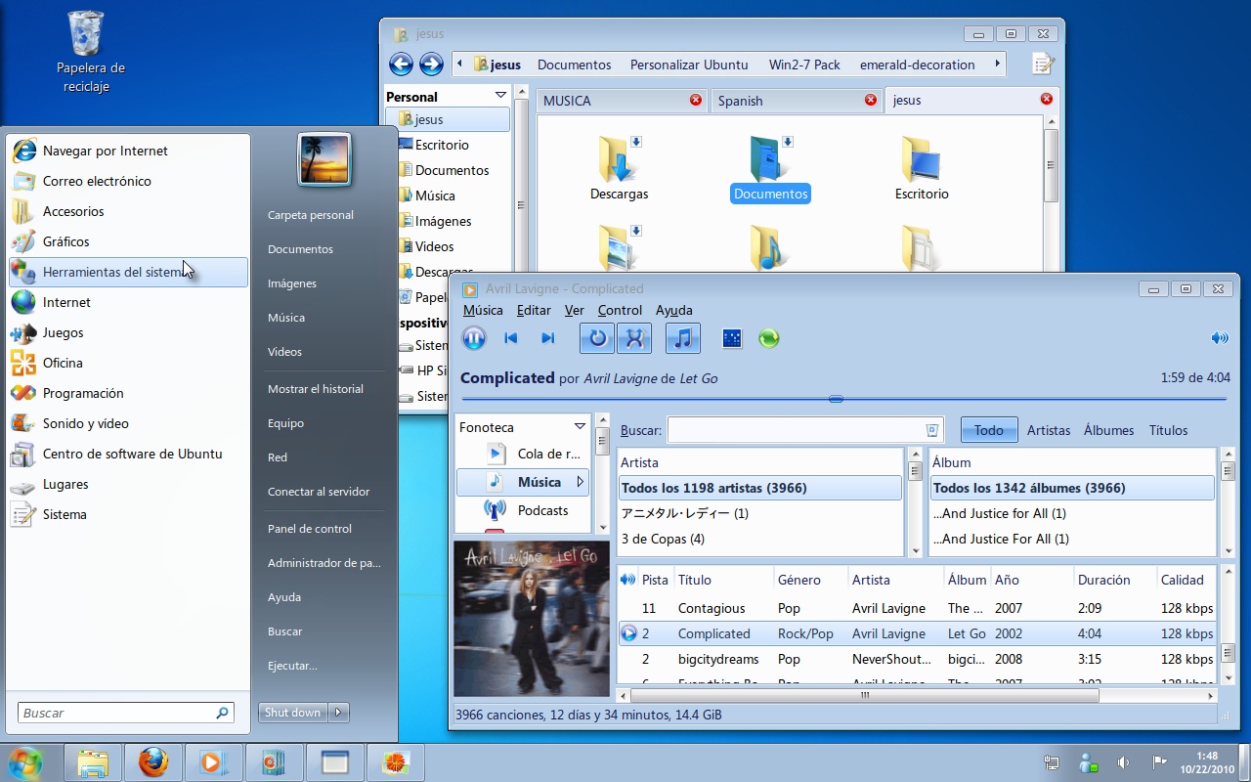Skip to next track in Rhythmbox
Screen dimensions: 1251x782
547,338
